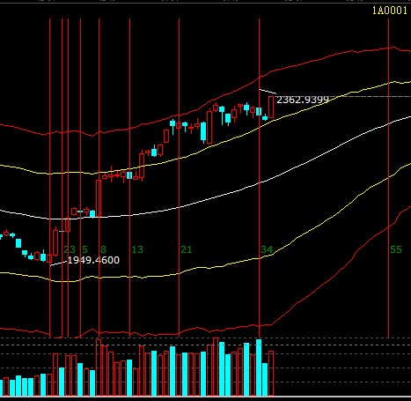Select the small red candle beside 1949.4600
Image resolution: width=411 pixels, height=401 pixels.
(x=49, y=259)
